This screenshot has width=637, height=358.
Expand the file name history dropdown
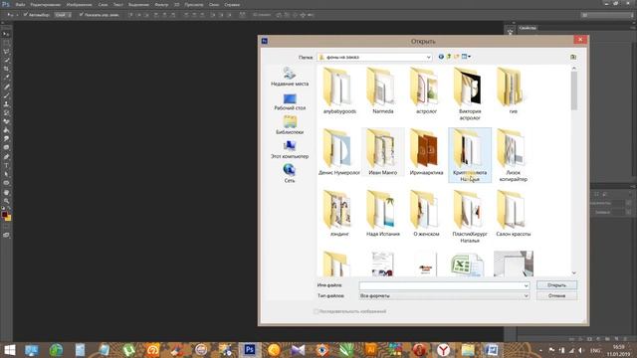(x=527, y=285)
